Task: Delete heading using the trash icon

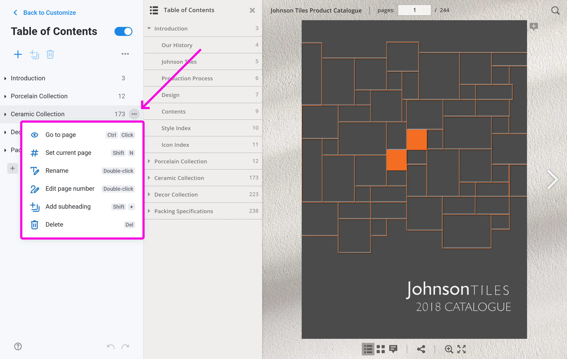Action: click(x=50, y=54)
